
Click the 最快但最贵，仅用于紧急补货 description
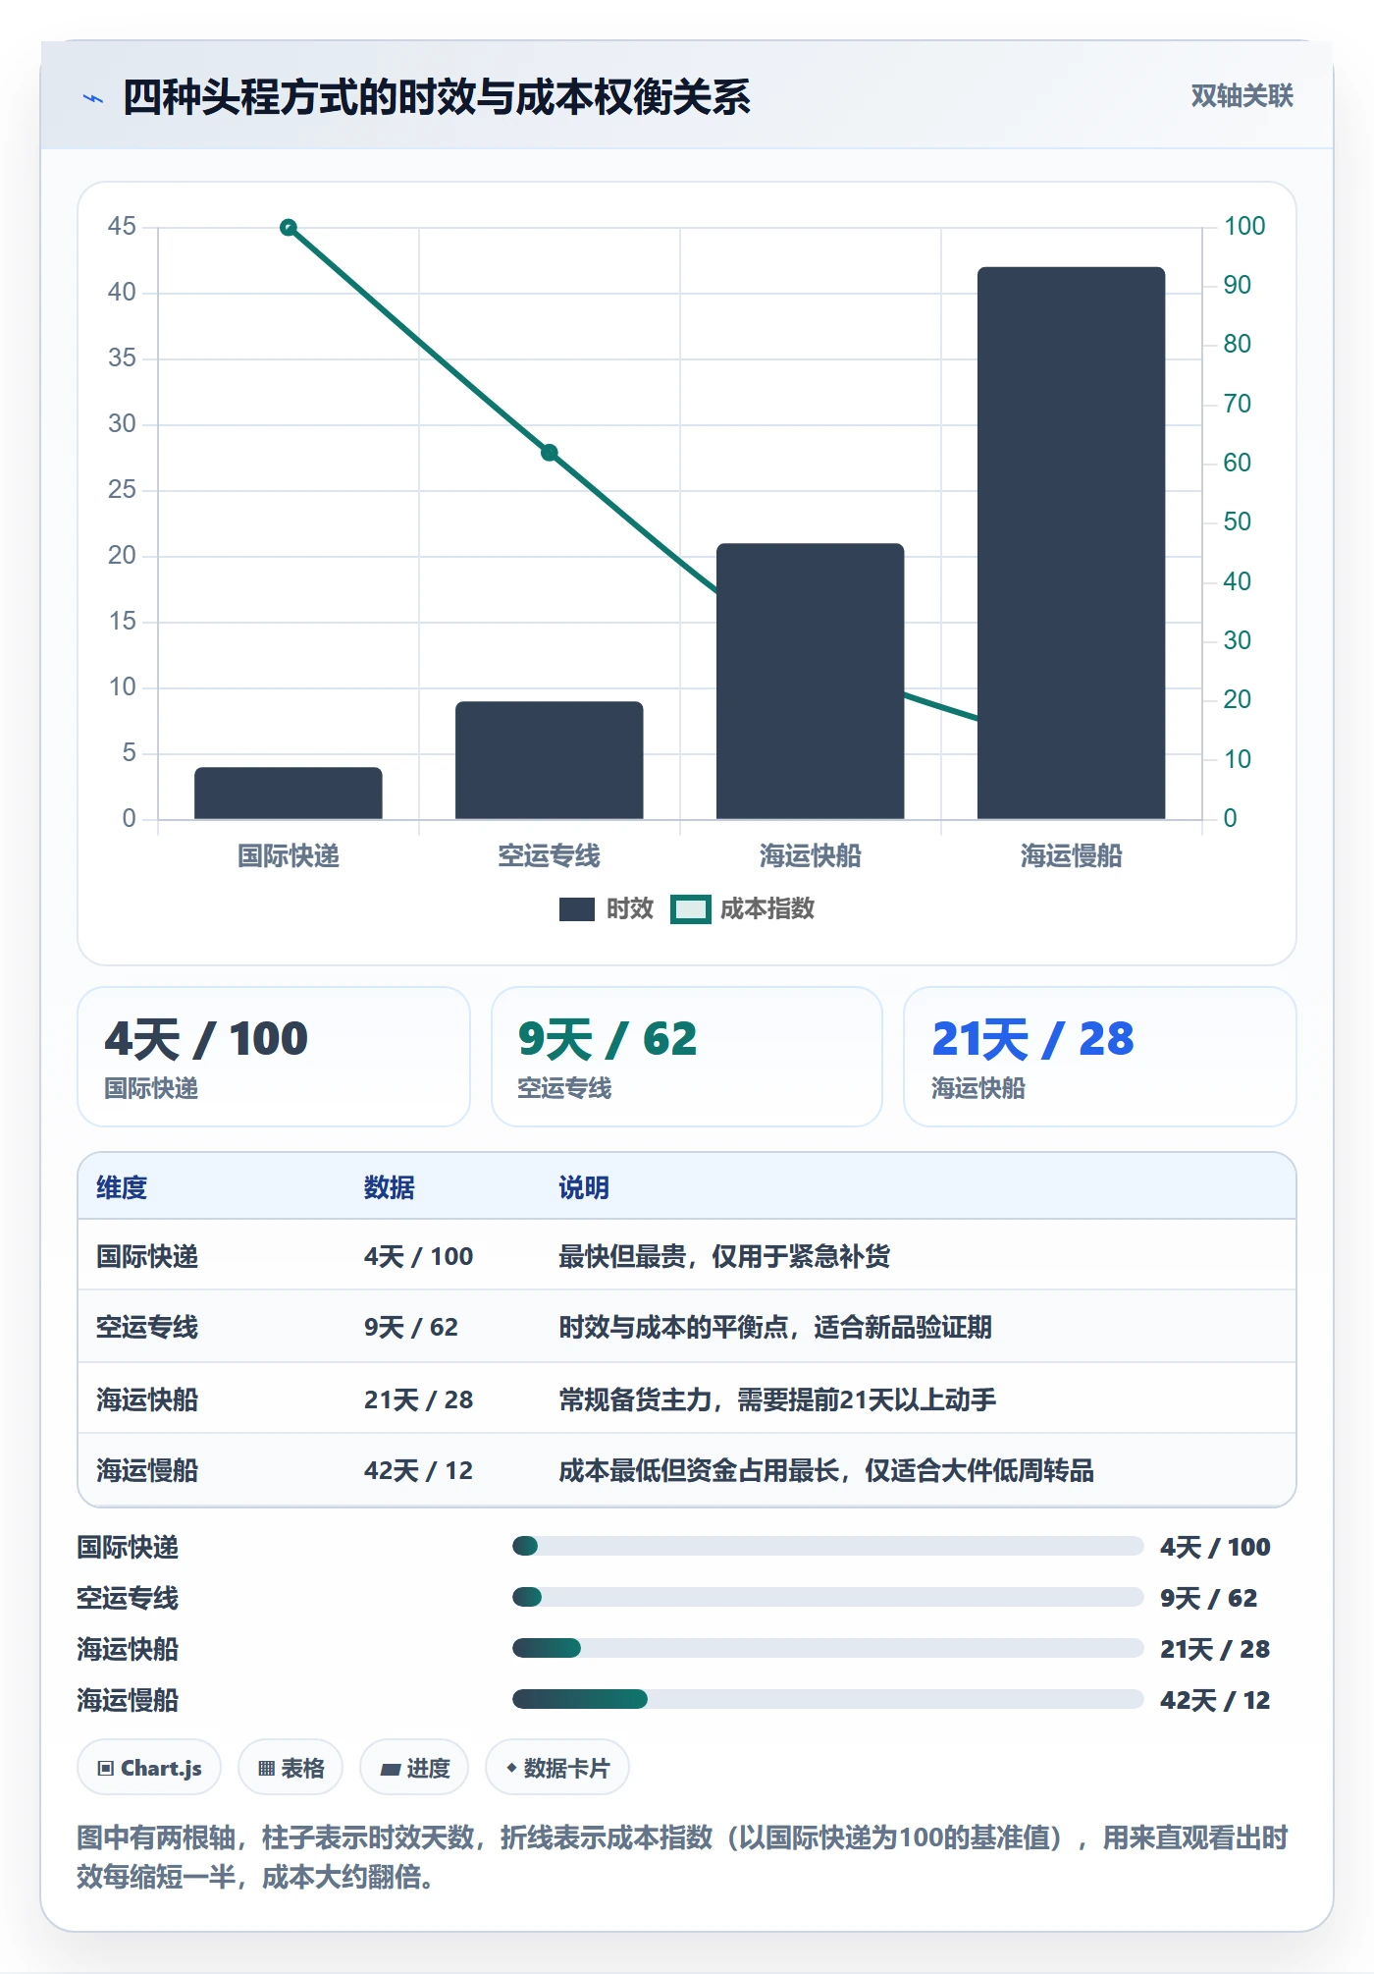point(724,1256)
